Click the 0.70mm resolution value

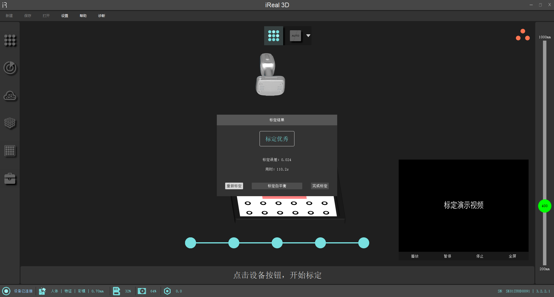98,291
